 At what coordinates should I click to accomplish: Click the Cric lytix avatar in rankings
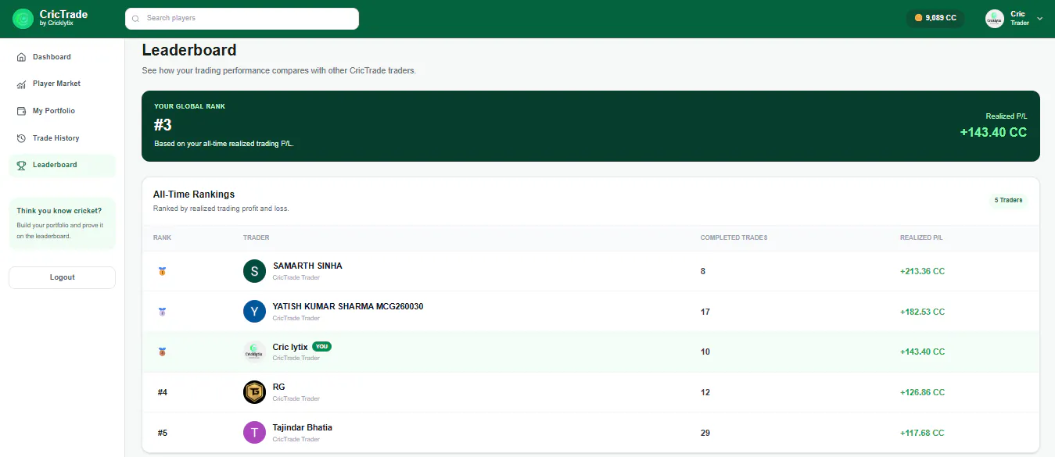pos(255,352)
